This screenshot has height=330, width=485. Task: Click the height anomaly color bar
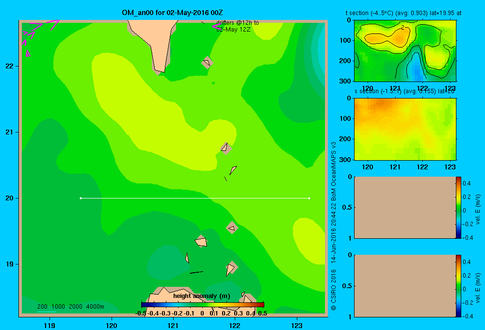coord(203,305)
